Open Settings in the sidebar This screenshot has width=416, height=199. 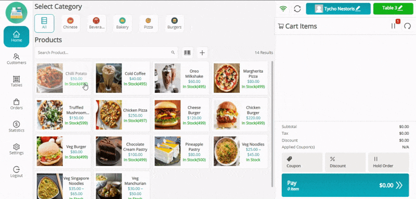pos(17,149)
